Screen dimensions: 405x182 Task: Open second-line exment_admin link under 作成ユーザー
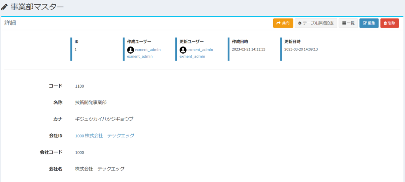click(x=140, y=56)
